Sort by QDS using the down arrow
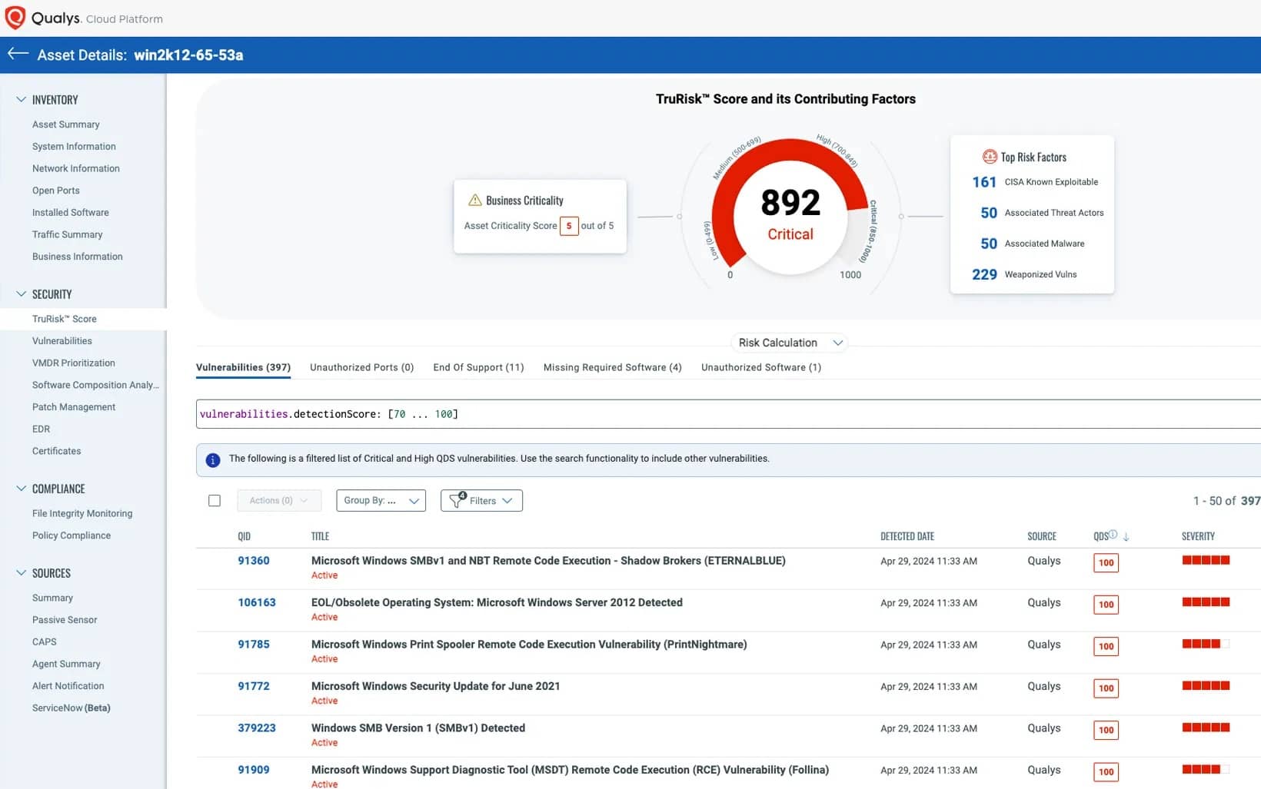Viewport: 1261px width, 789px height. (x=1126, y=537)
